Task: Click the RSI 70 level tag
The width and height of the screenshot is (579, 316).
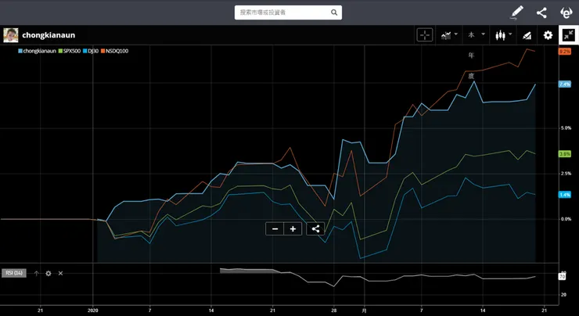Action: pos(562,277)
